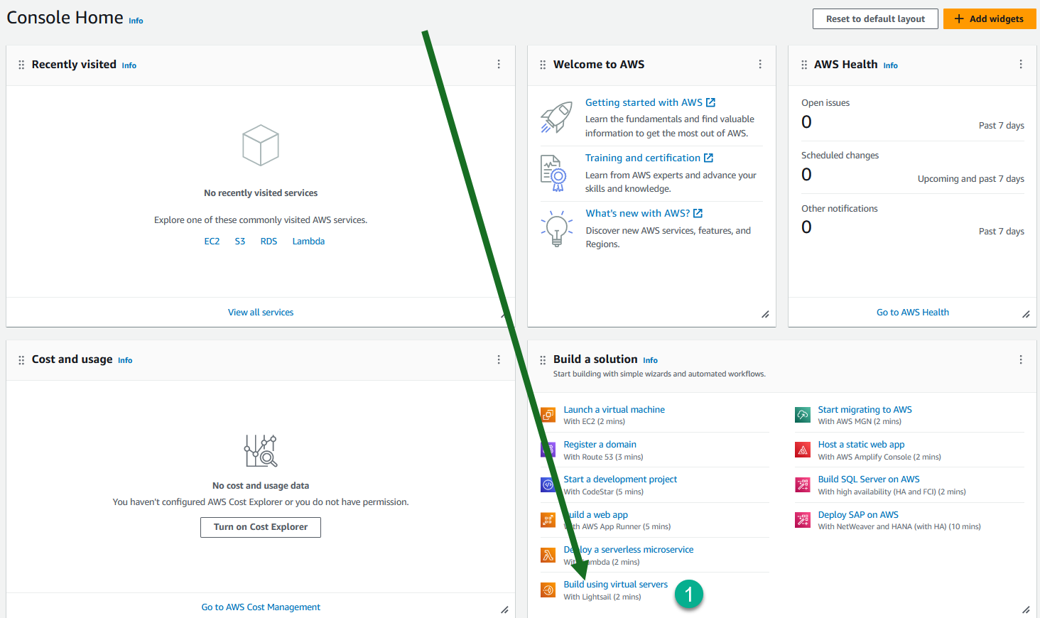The width and height of the screenshot is (1040, 618).
Task: Open the Recently visited widget options menu
Action: point(499,65)
